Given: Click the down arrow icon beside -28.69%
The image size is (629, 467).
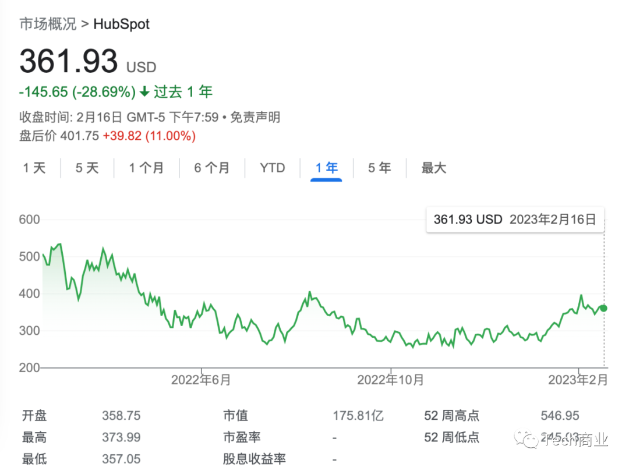Looking at the screenshot, I should [x=144, y=92].
